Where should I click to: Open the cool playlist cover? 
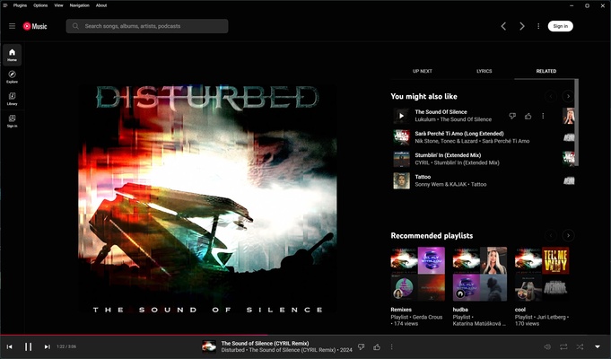click(542, 274)
